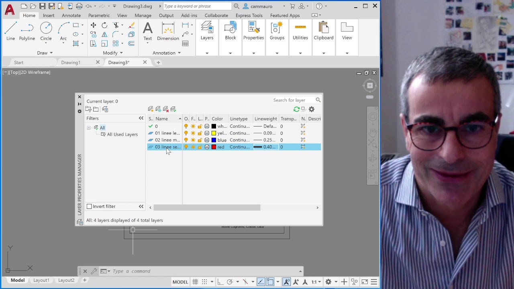This screenshot has height=289, width=514.
Task: Freeze the 02 linee m... layer
Action: click(193, 140)
